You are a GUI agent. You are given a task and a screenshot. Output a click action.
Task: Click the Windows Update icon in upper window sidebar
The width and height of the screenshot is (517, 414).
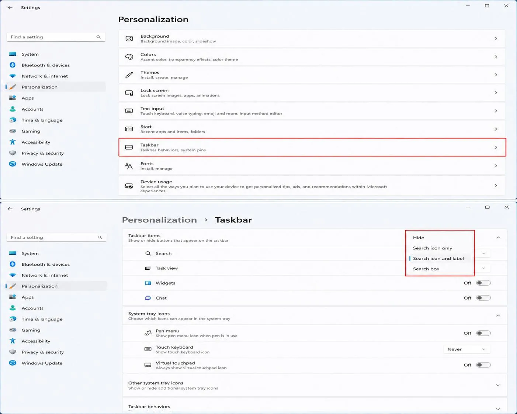[x=13, y=164]
